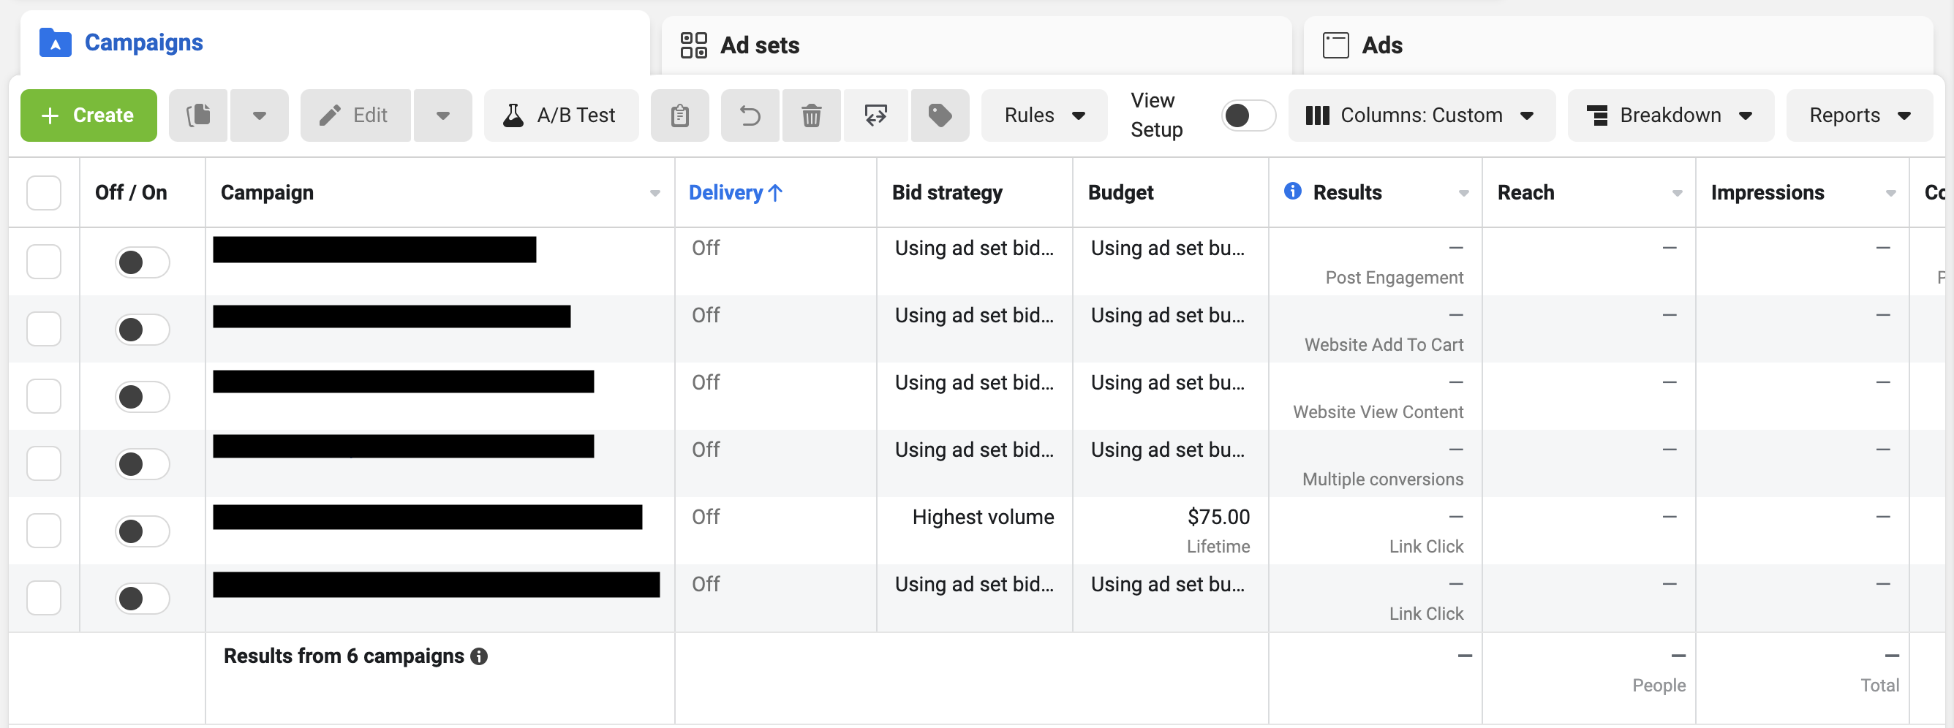Open the Columns: Custom dropdown
Viewport: 1954px width, 728px height.
(x=1422, y=115)
